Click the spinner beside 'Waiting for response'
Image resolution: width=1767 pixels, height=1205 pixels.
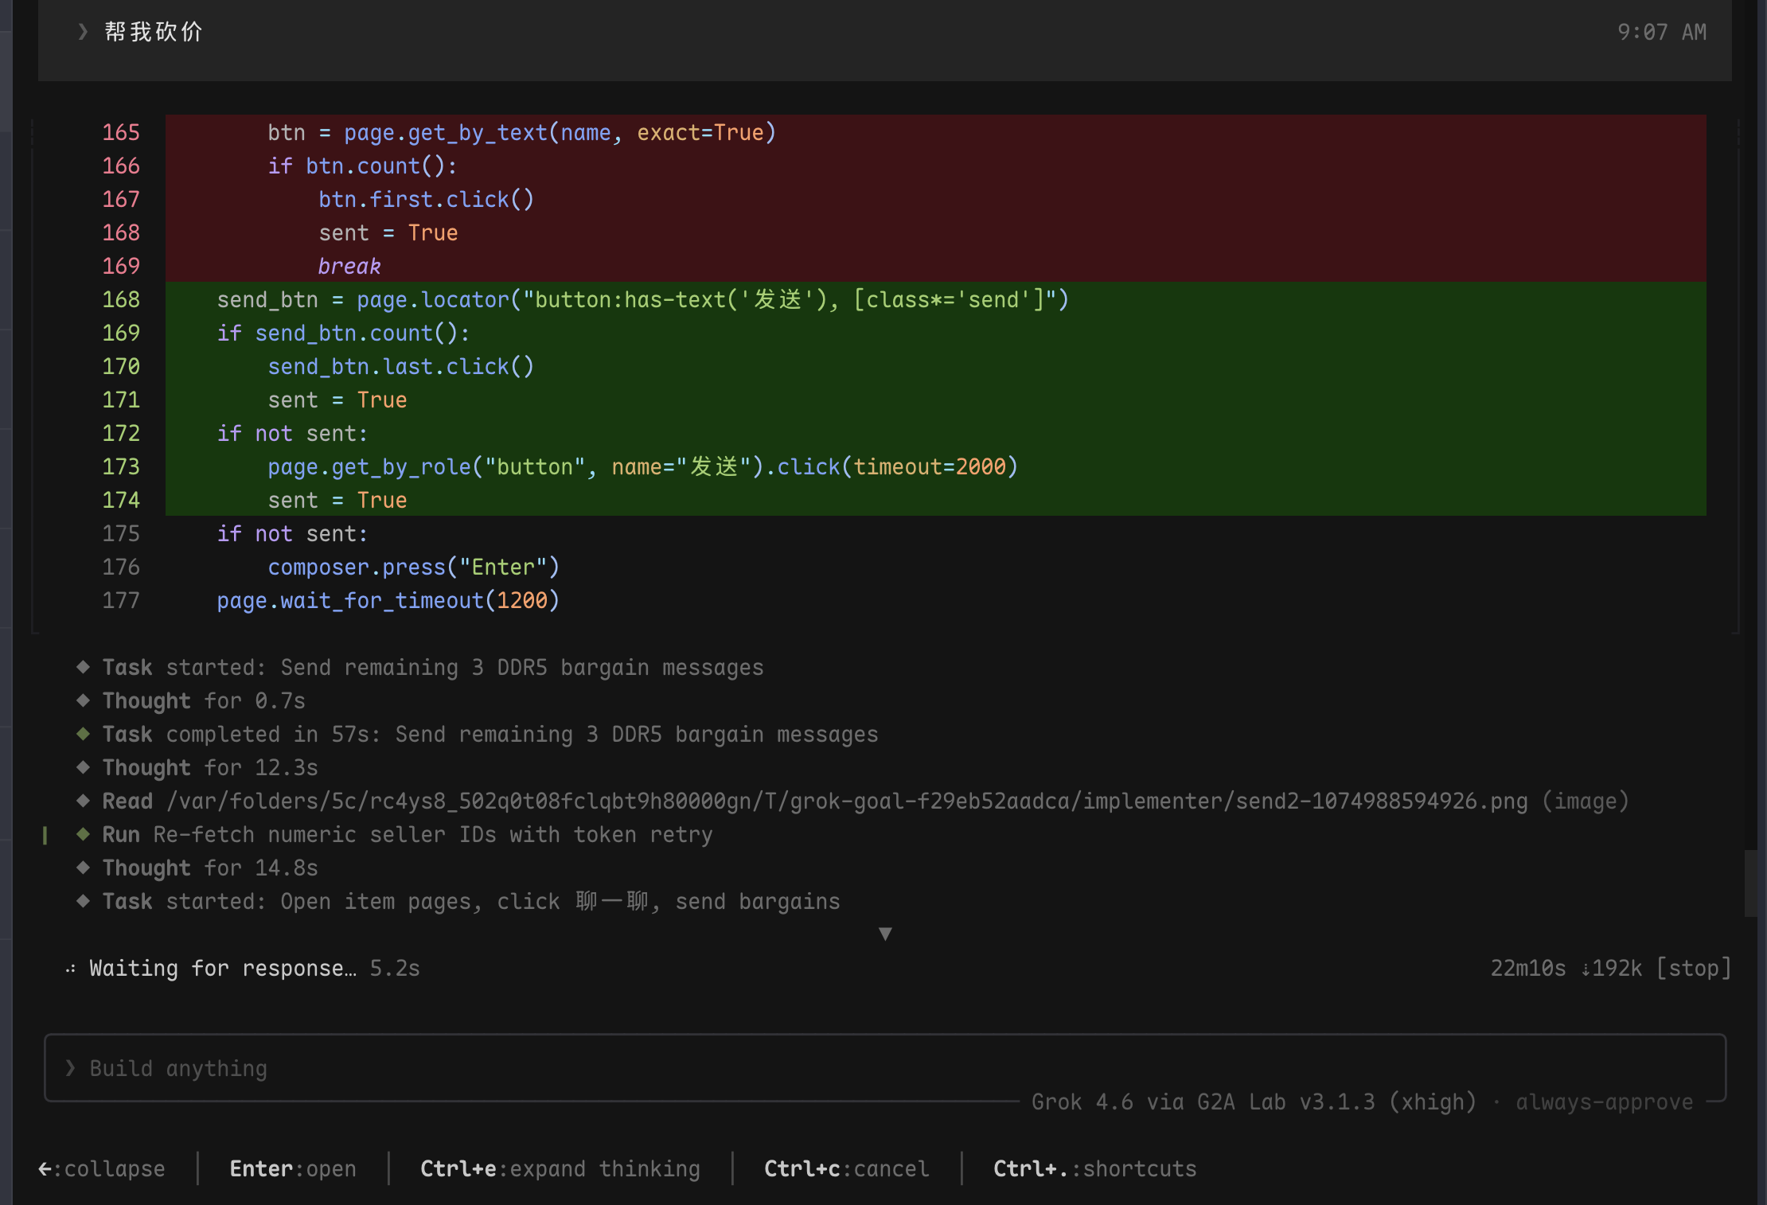click(71, 969)
